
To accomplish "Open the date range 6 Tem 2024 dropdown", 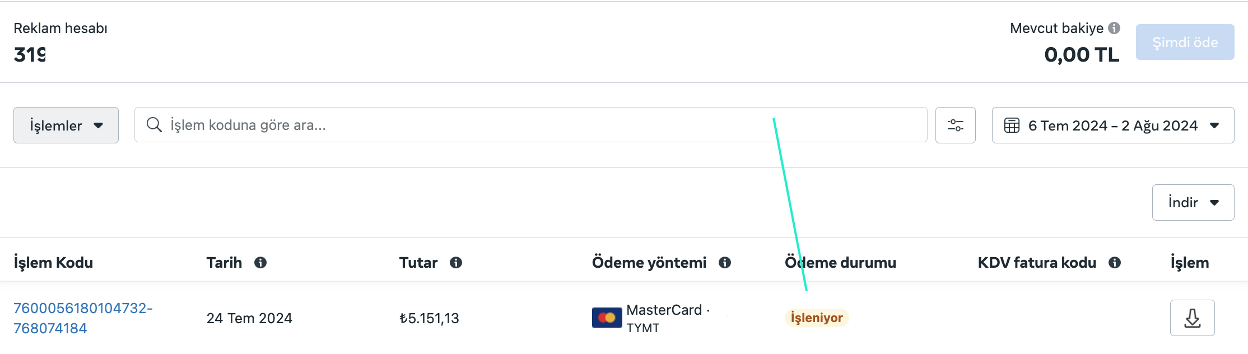I will click(1113, 125).
